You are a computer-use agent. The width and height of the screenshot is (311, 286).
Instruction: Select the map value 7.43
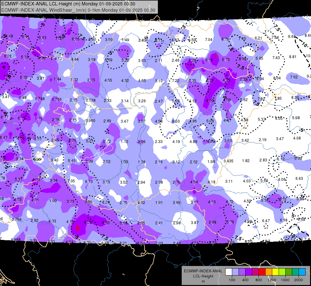276,58
